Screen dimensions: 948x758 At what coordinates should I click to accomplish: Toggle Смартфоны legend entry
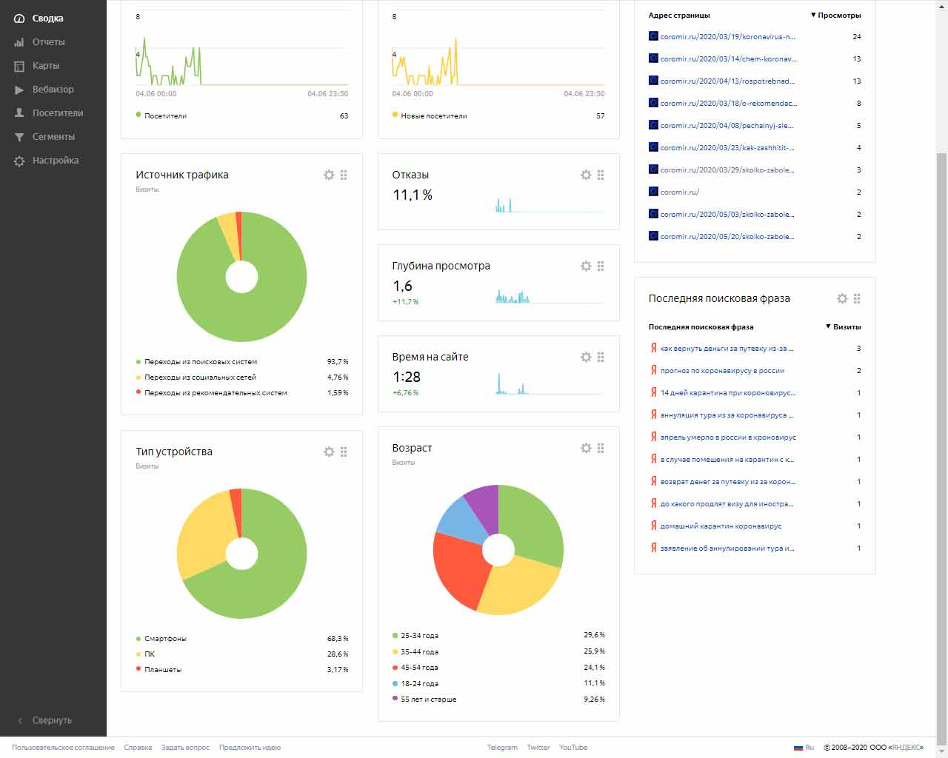click(x=165, y=638)
